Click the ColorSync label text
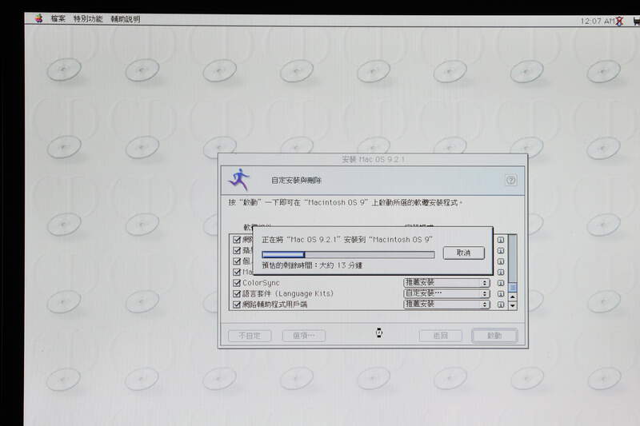640x426 pixels. point(261,283)
